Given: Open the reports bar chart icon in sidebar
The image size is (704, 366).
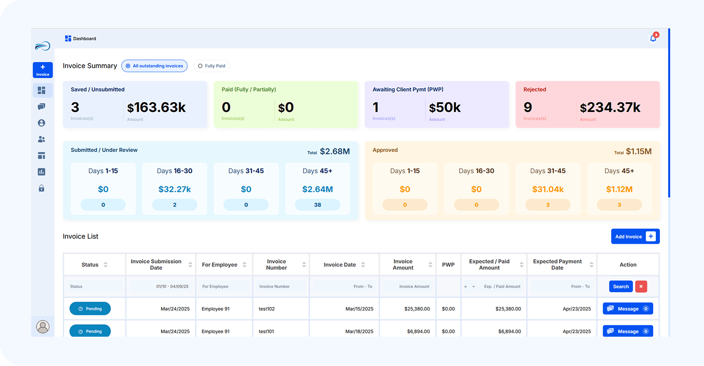Looking at the screenshot, I should [x=41, y=172].
